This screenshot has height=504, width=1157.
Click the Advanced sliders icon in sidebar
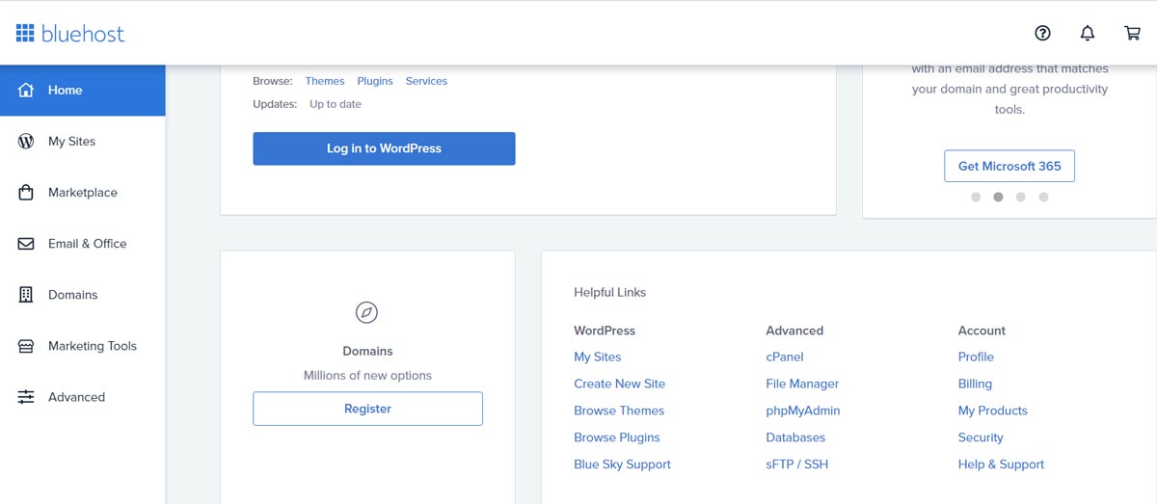tap(26, 397)
